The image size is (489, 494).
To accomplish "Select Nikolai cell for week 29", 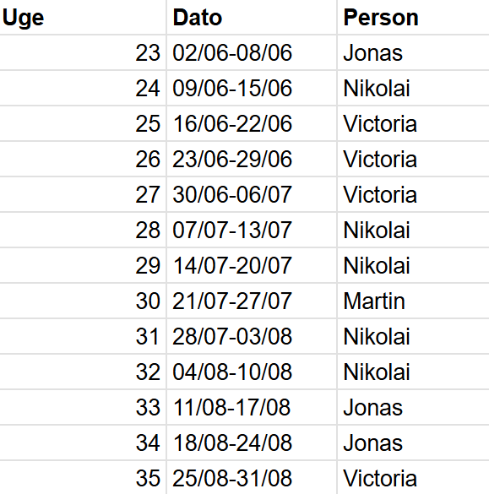I will point(413,266).
